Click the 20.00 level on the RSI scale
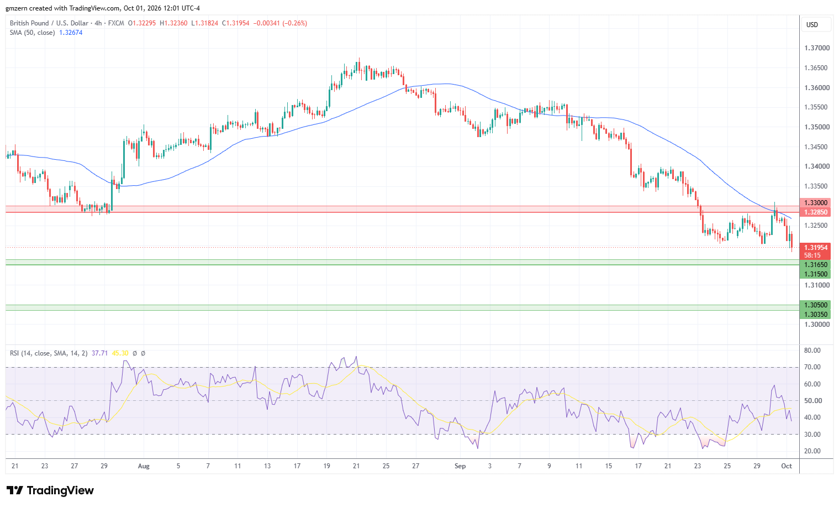Screen dimensions: 839x507 click(812, 451)
